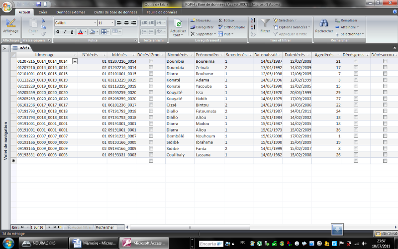
Task: Click the Rechercher box in record navigator
Action: tap(105, 227)
